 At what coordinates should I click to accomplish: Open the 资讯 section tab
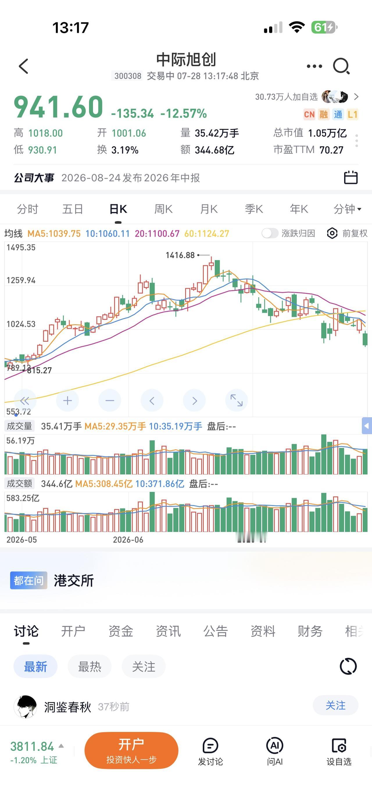point(168,631)
